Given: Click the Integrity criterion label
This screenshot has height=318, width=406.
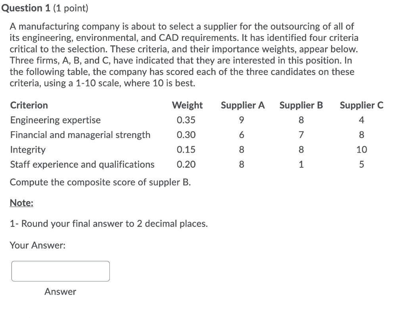Looking at the screenshot, I should click(28, 149).
